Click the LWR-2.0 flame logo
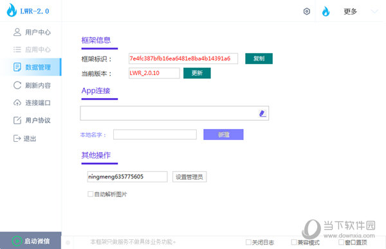Image resolution: width=386 pixels, height=249 pixels. coord(12,10)
